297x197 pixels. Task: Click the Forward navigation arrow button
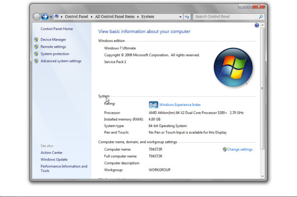[45, 17]
